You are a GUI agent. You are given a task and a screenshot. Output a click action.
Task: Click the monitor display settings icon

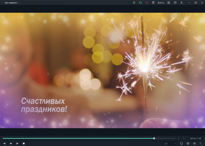point(182,143)
